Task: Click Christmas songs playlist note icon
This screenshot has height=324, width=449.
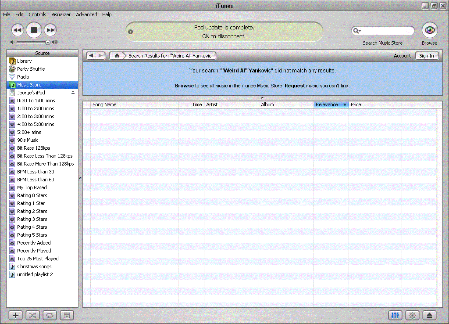Action: tap(12, 266)
